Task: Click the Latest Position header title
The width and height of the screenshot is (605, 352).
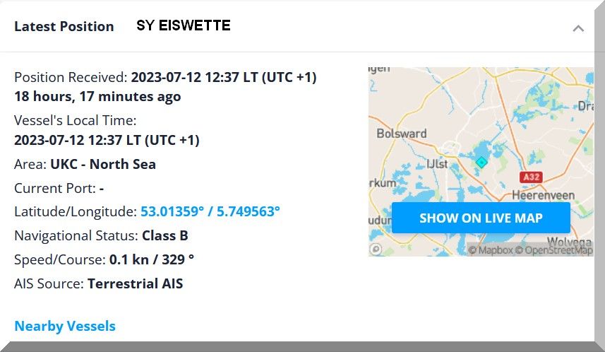Action: (64, 26)
